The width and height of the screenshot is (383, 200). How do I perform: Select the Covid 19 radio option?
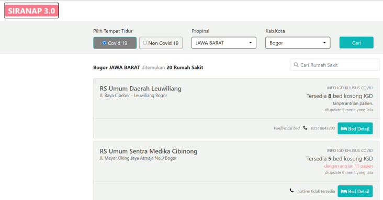click(x=115, y=43)
